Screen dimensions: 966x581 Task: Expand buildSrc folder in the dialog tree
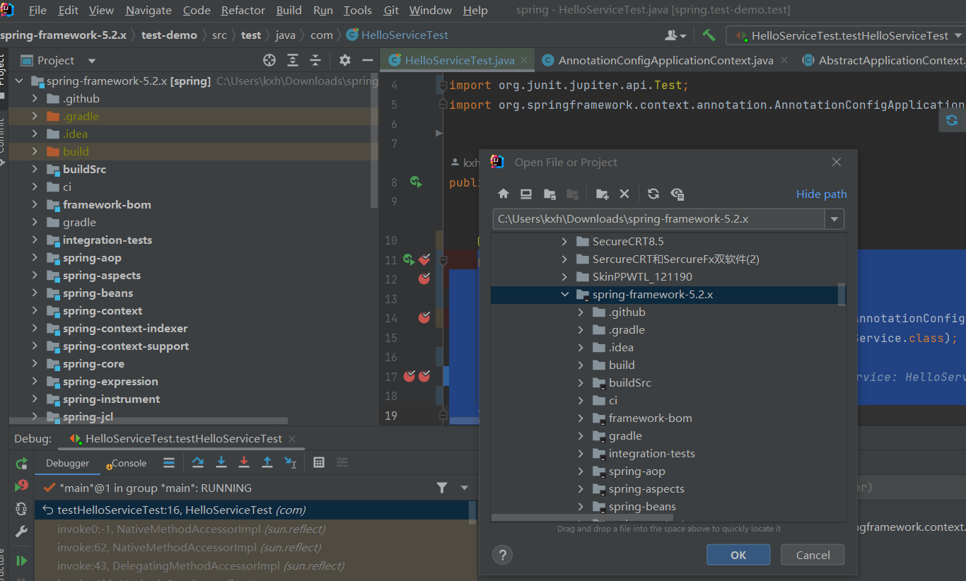(581, 383)
